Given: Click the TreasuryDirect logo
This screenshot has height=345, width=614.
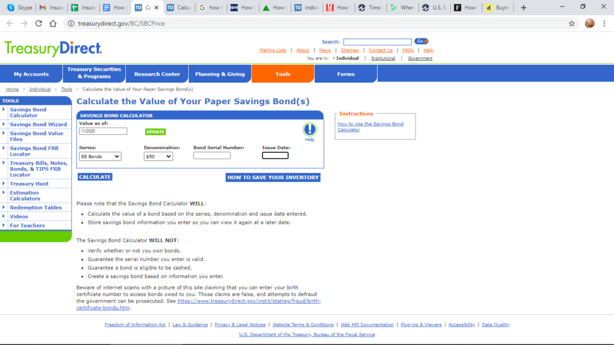Looking at the screenshot, I should tap(53, 49).
